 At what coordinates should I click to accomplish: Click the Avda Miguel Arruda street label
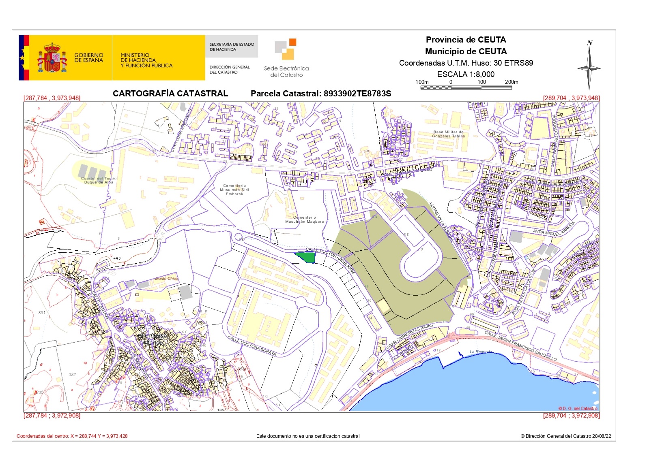pos(554,229)
